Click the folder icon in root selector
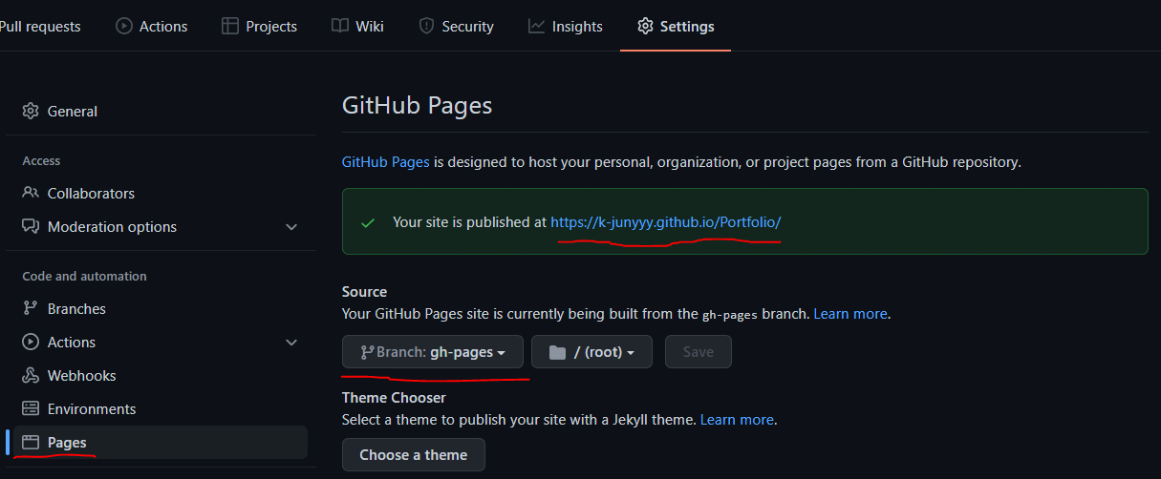Screen dimensions: 1161x479 [x=558, y=352]
